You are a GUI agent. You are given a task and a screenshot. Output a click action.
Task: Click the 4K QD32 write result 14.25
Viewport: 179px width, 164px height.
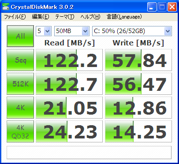point(138,131)
